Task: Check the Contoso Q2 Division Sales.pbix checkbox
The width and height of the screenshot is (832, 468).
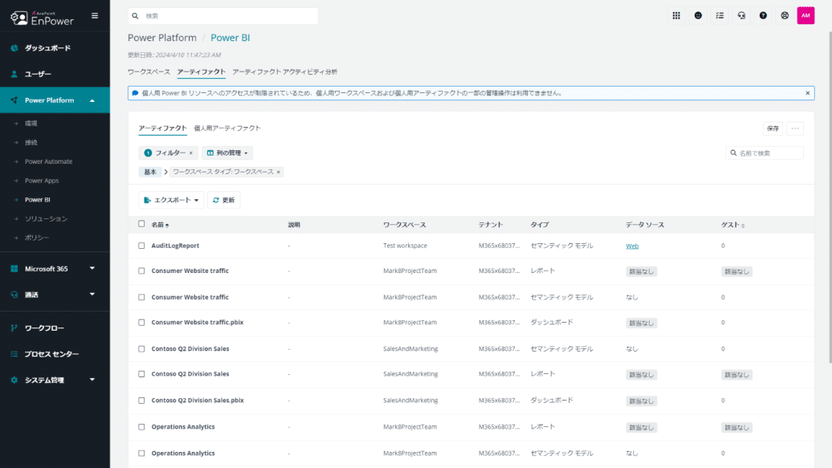Action: 141,401
